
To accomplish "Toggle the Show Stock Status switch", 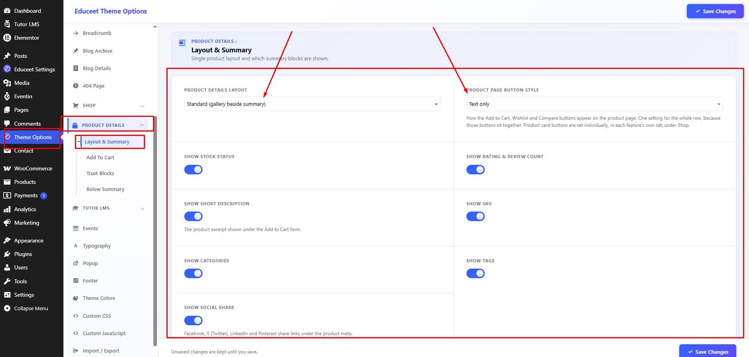I will point(193,169).
